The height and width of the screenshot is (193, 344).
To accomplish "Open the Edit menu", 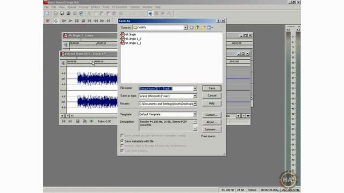I will pos(54,7).
